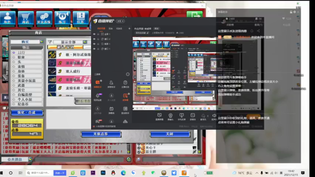Open the 任务 quest icon

click(x=81, y=18)
